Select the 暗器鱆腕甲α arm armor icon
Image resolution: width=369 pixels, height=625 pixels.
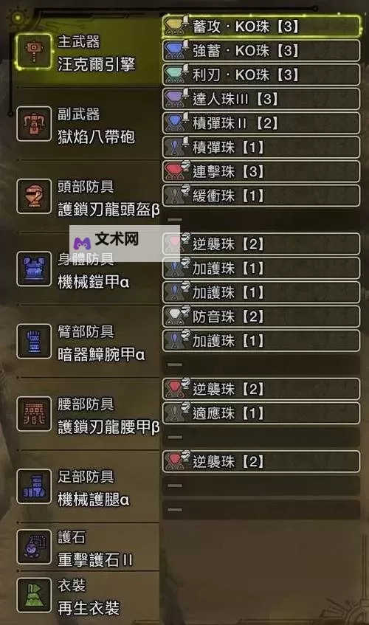click(x=34, y=342)
